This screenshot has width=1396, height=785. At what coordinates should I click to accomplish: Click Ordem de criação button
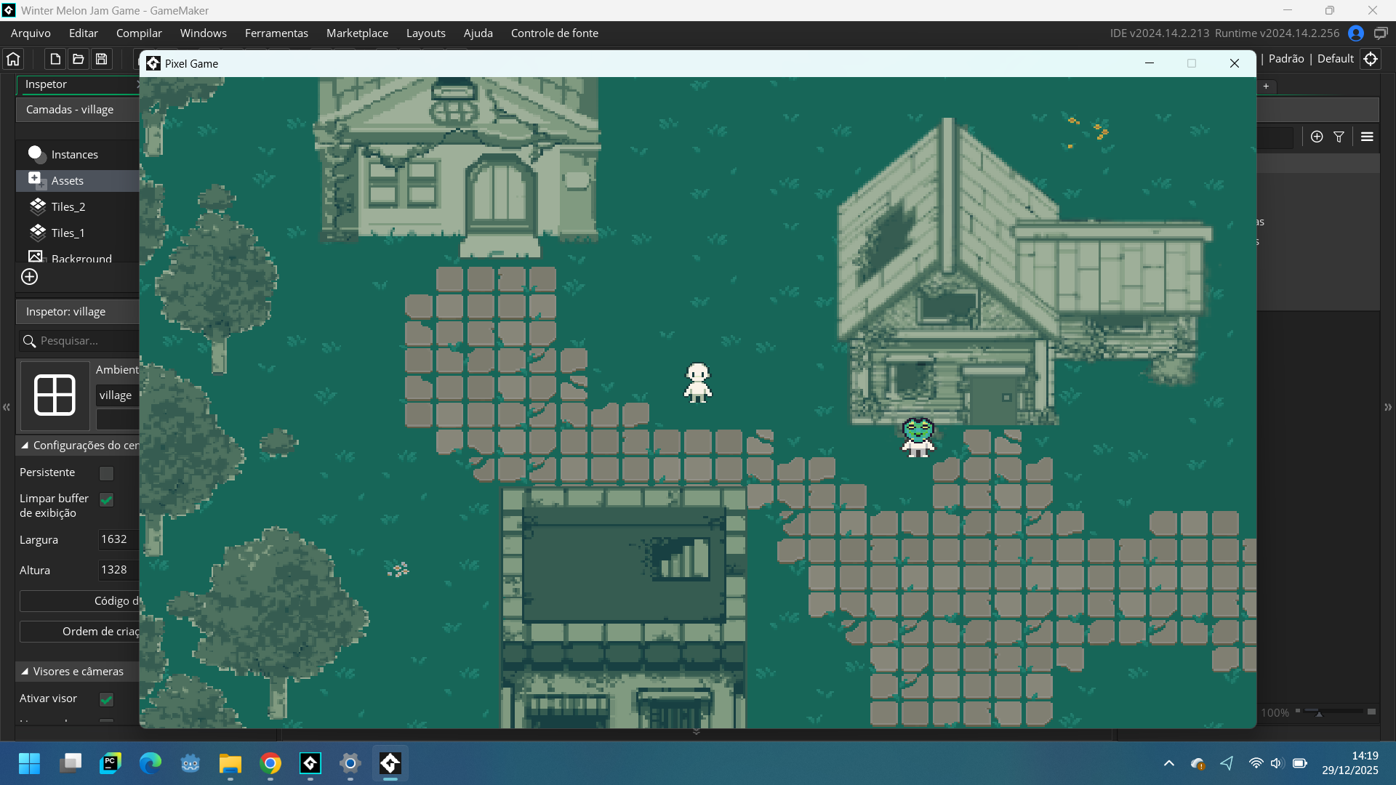[80, 632]
